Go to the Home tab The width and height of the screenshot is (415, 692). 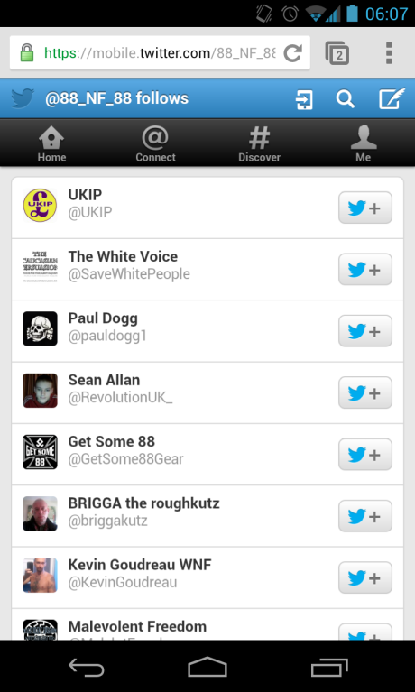coord(51,143)
